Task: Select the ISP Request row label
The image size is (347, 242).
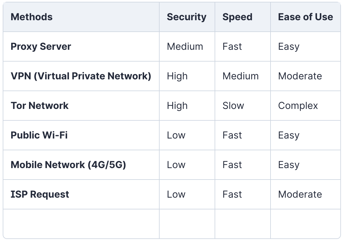Action: [40, 195]
